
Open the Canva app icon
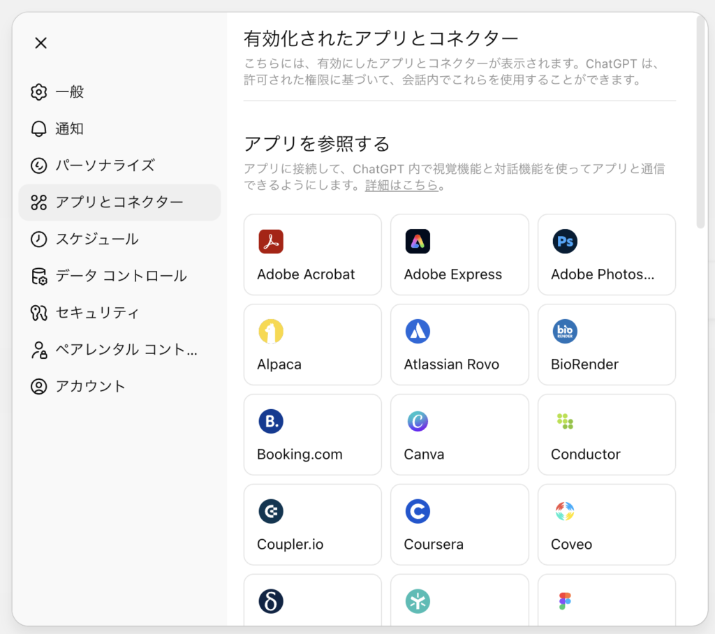[x=418, y=422]
